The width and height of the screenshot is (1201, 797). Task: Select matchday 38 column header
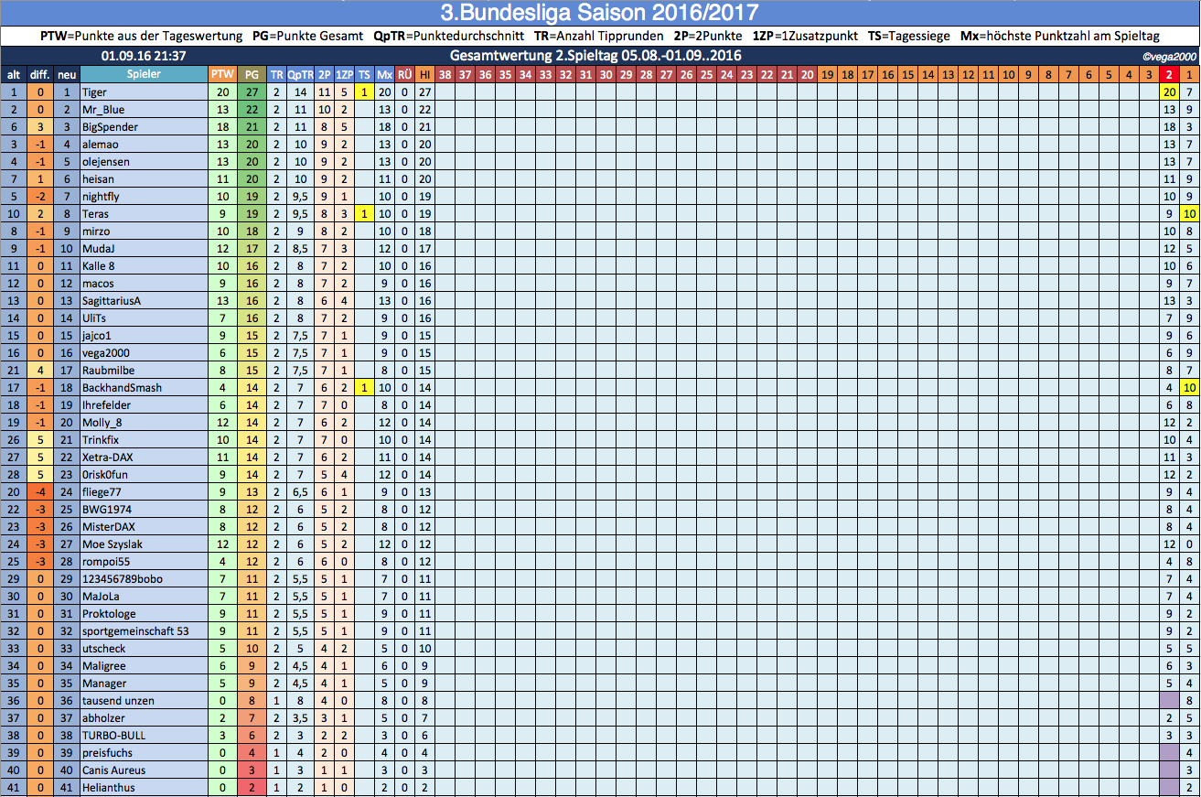(x=445, y=74)
